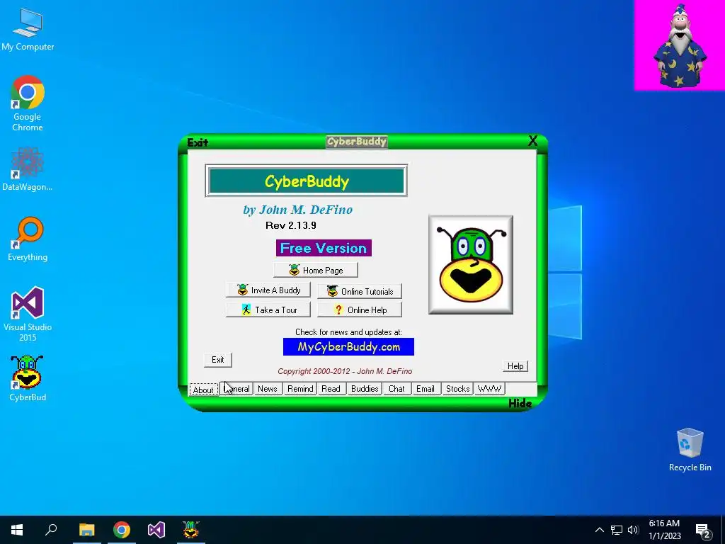Click the CyberBuddy taskbar icon

click(x=191, y=530)
